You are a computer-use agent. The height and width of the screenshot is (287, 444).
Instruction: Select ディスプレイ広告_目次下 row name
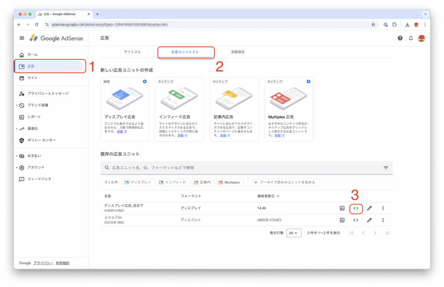click(x=124, y=206)
